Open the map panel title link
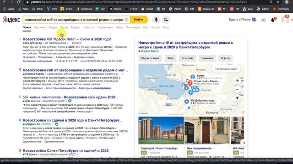Screen dimensions: 293x164 (x=185, y=45)
